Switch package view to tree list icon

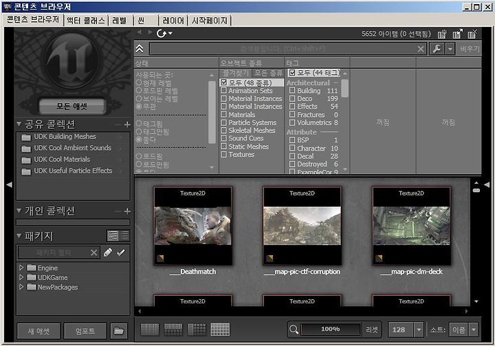113,235
